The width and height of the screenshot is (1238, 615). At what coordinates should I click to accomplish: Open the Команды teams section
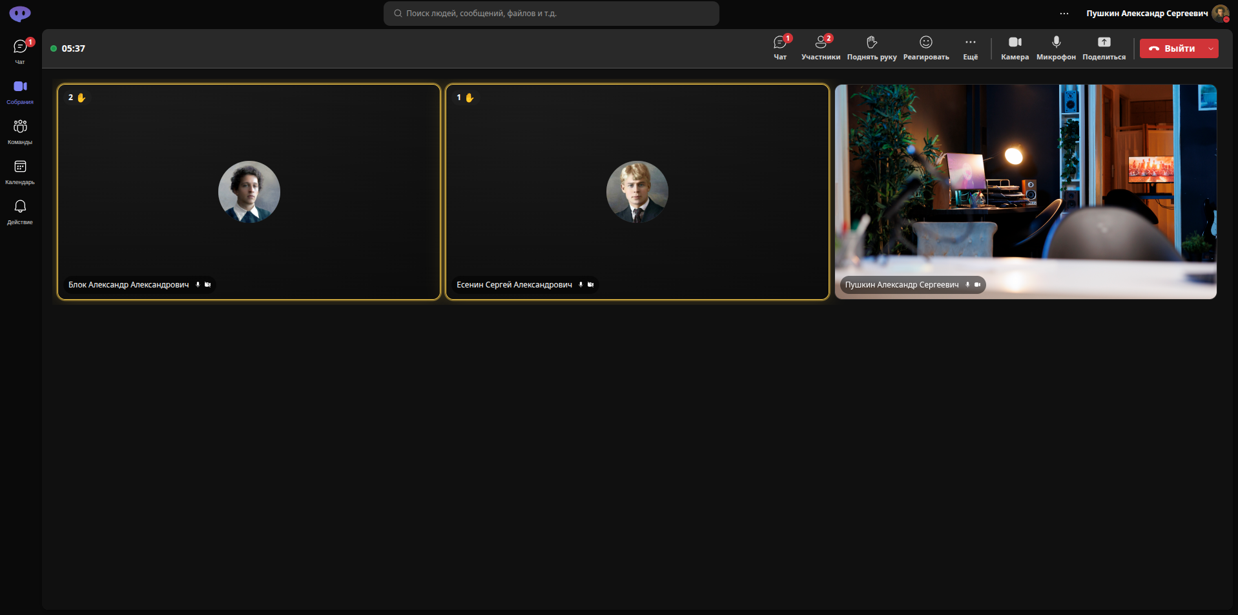click(20, 132)
